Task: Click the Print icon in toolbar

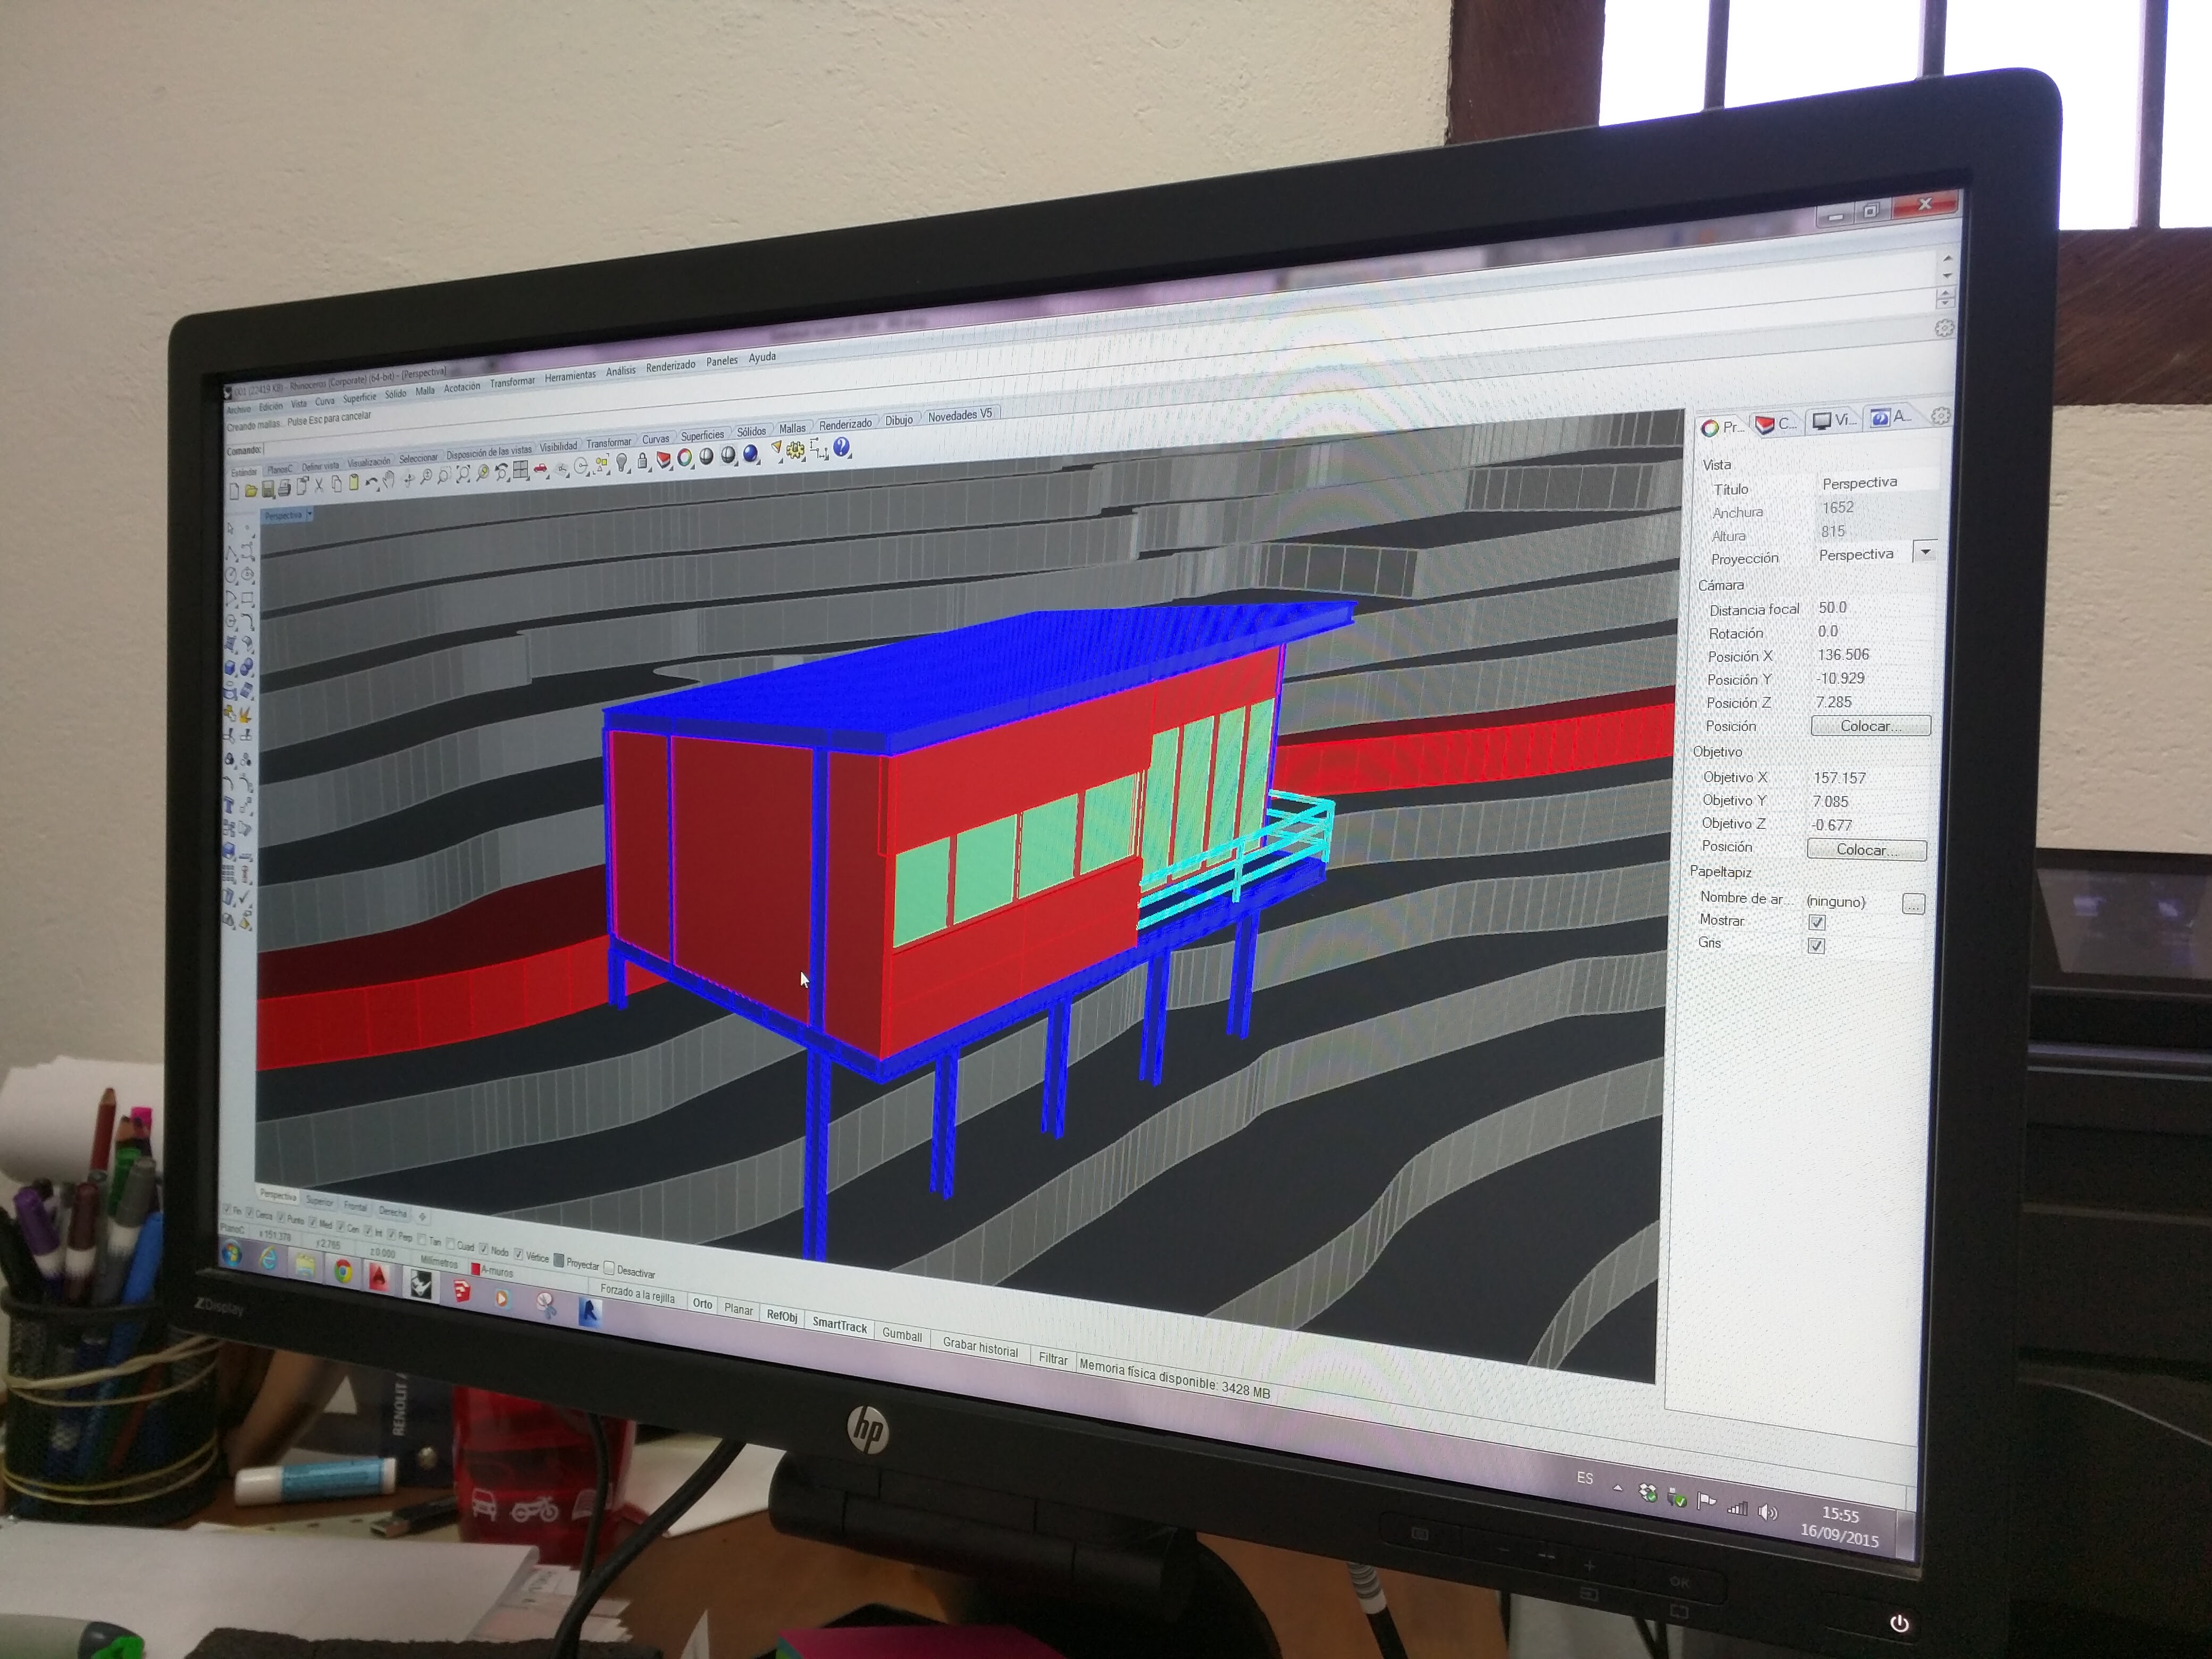Action: tap(284, 489)
